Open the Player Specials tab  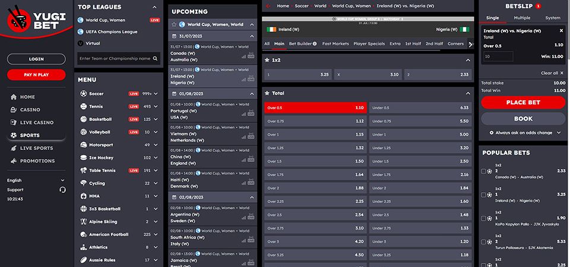369,43
